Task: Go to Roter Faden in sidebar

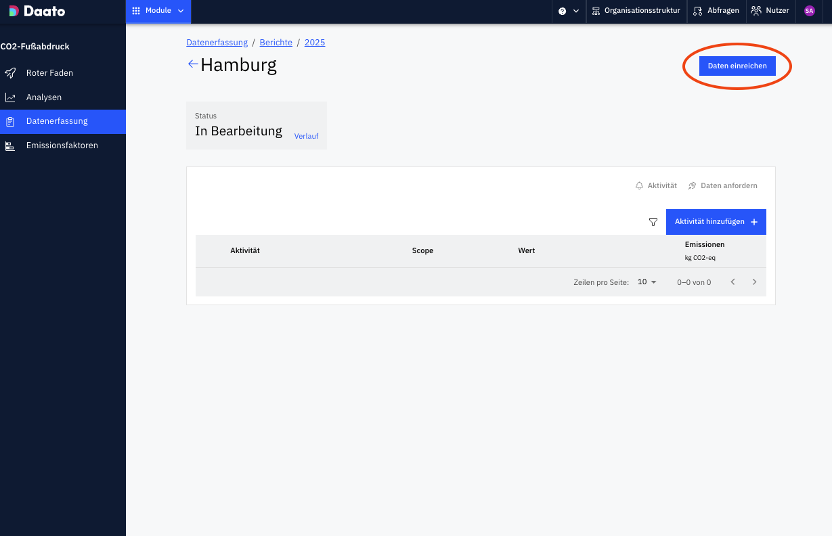Action: [63, 73]
